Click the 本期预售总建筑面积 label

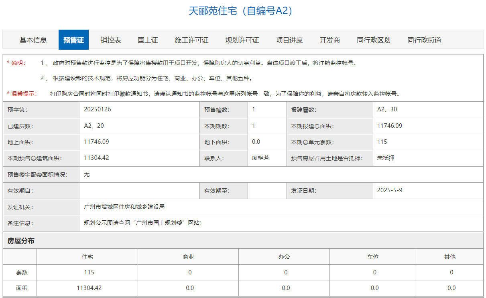pyautogui.click(x=35, y=158)
